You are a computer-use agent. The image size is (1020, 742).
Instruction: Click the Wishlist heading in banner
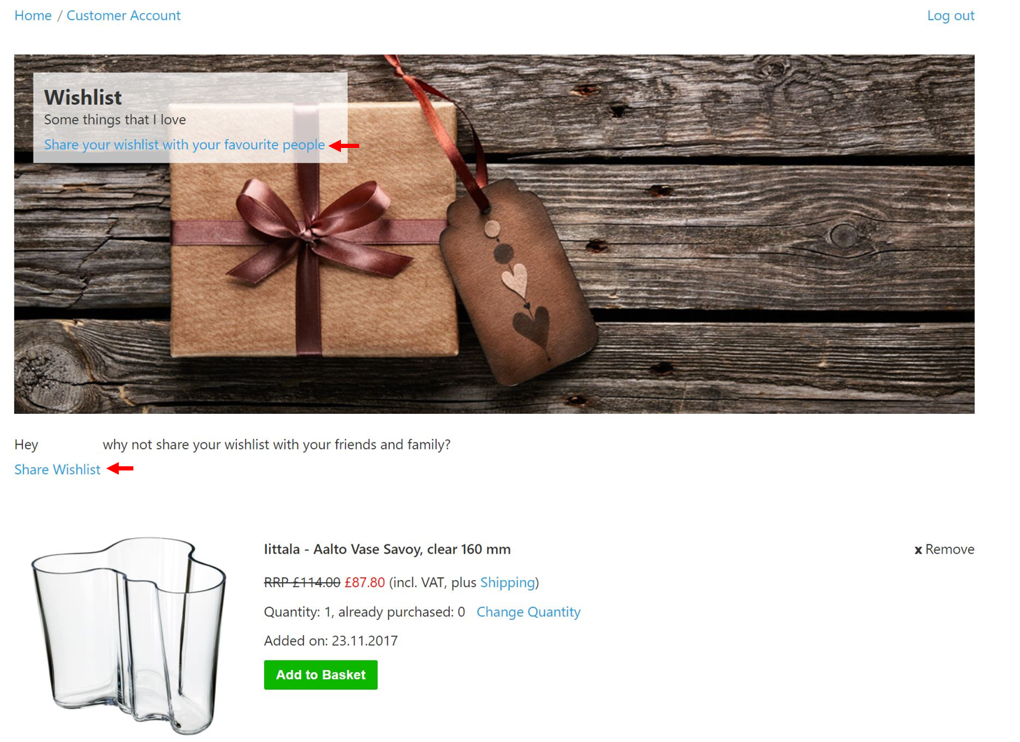pyautogui.click(x=83, y=98)
